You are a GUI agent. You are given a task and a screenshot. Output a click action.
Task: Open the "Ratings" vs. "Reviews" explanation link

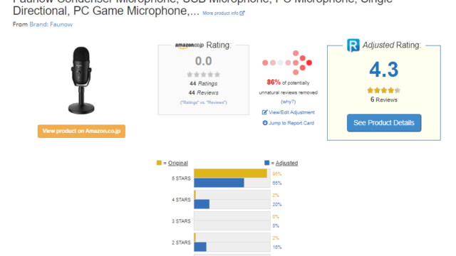[203, 102]
